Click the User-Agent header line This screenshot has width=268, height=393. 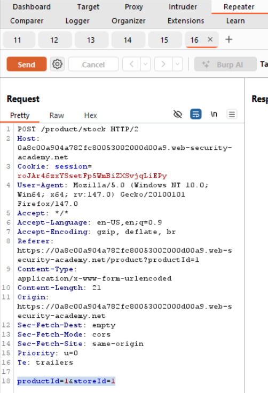pyautogui.click(x=113, y=194)
